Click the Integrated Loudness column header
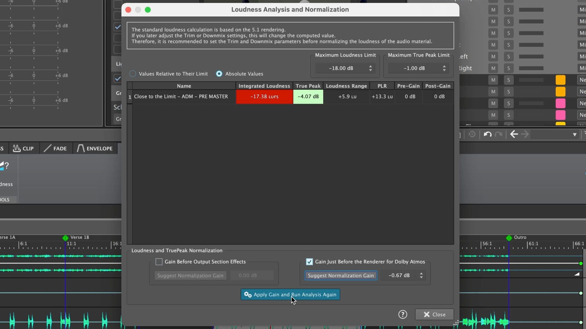Viewport: 586px width, 329px height. (264, 86)
